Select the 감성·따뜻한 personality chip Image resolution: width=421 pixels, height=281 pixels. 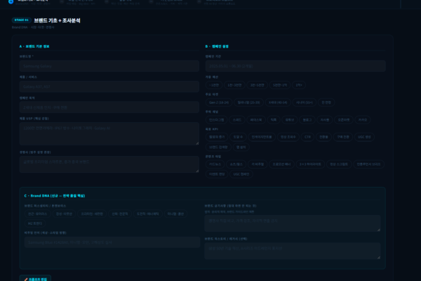pos(64,214)
